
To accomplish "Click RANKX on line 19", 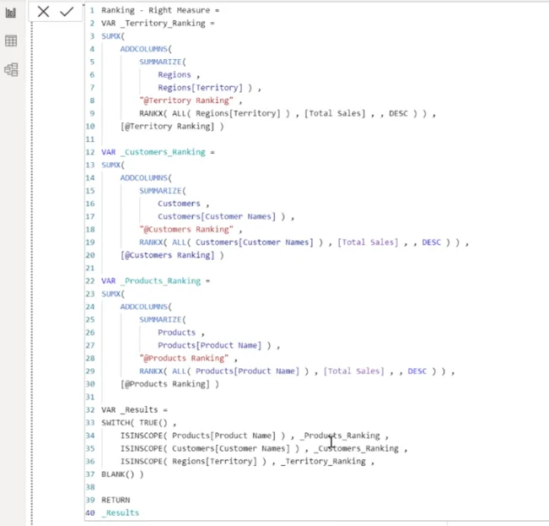I will click(151, 242).
